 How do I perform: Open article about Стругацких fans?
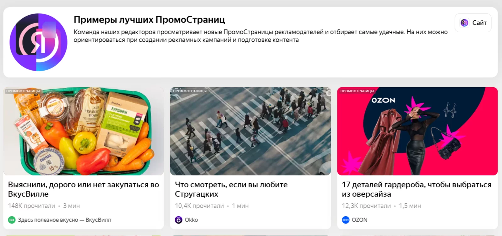pos(231,189)
